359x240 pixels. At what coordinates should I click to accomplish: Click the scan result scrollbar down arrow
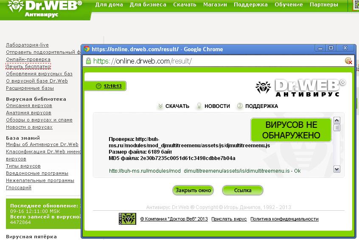pyautogui.click(x=337, y=169)
